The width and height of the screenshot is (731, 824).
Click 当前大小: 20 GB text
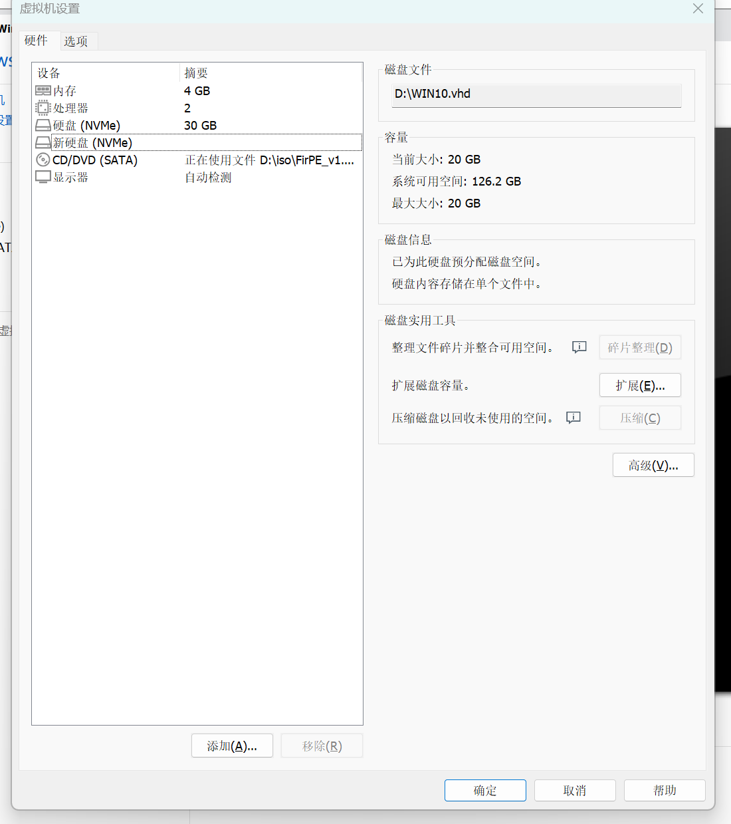point(436,159)
